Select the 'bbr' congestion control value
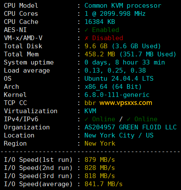Viewport: 181px width, 190px height. [x=90, y=103]
